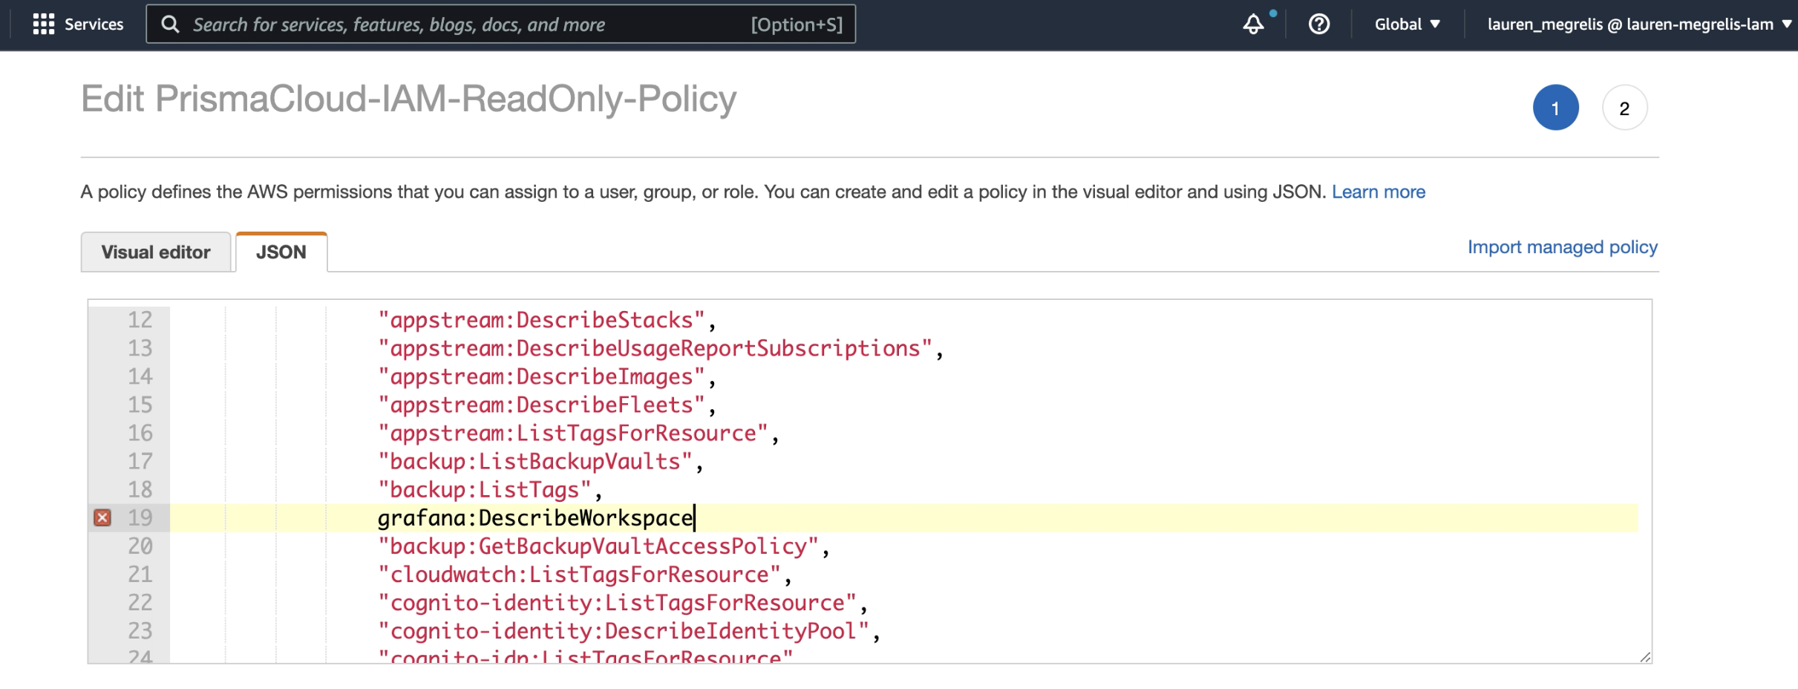Click the "cloudwatch:ListTagsForResource" code line

[x=579, y=575]
